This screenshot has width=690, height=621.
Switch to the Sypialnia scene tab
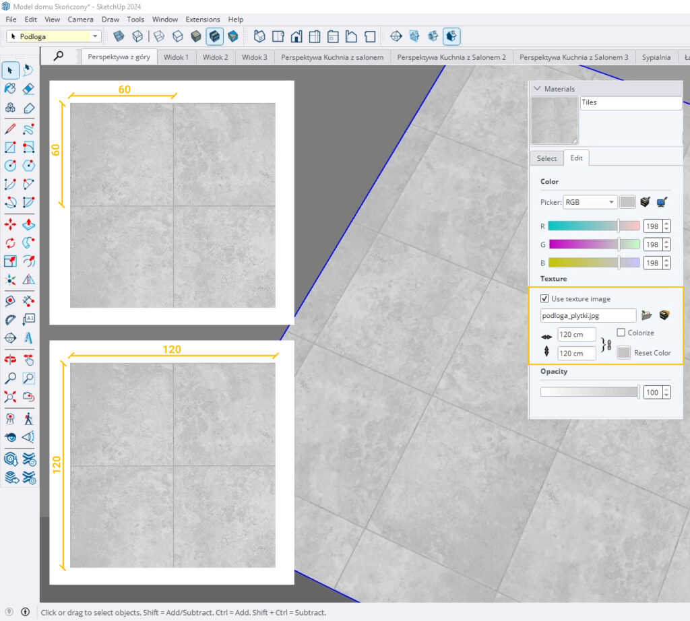click(x=656, y=57)
